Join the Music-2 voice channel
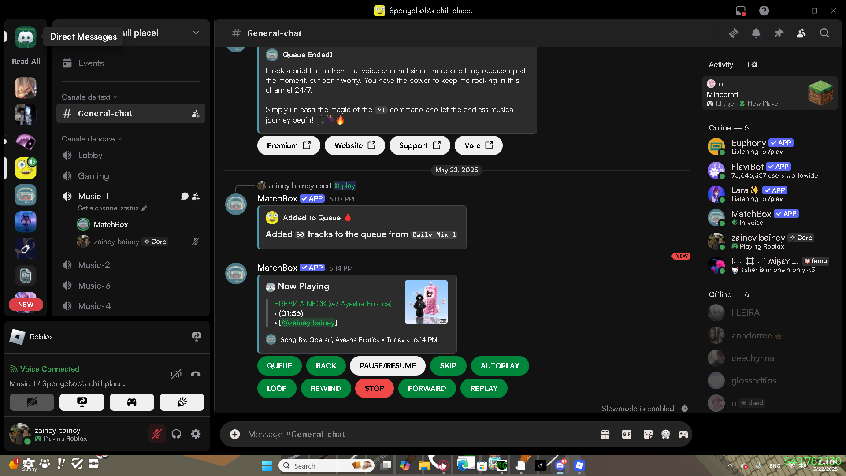 pyautogui.click(x=131, y=265)
